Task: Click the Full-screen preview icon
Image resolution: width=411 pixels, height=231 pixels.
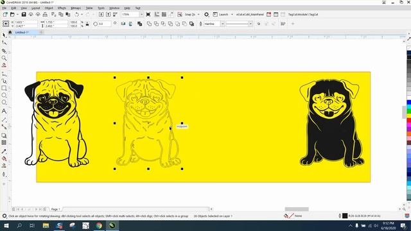Action: coord(148,14)
